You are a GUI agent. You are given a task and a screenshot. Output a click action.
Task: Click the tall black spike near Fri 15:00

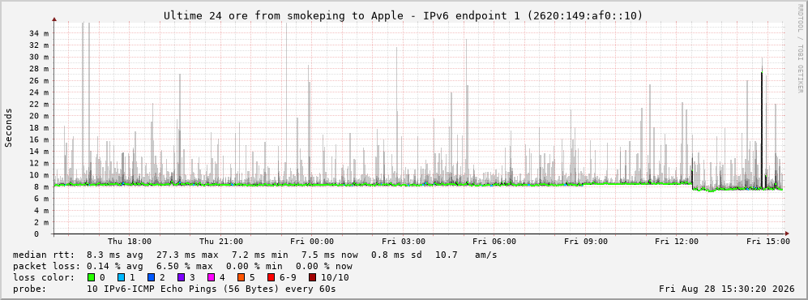[762, 129]
